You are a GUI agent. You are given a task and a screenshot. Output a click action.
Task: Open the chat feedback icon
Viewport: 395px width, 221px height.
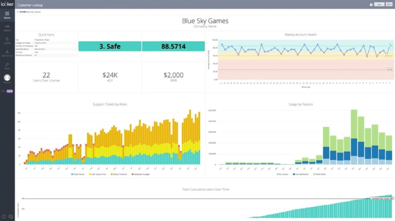pos(10,216)
